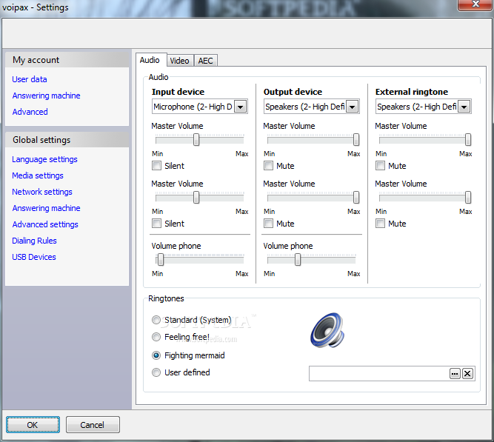Click the second Output device Master Volume slider
This screenshot has height=442, width=494.
(x=312, y=198)
